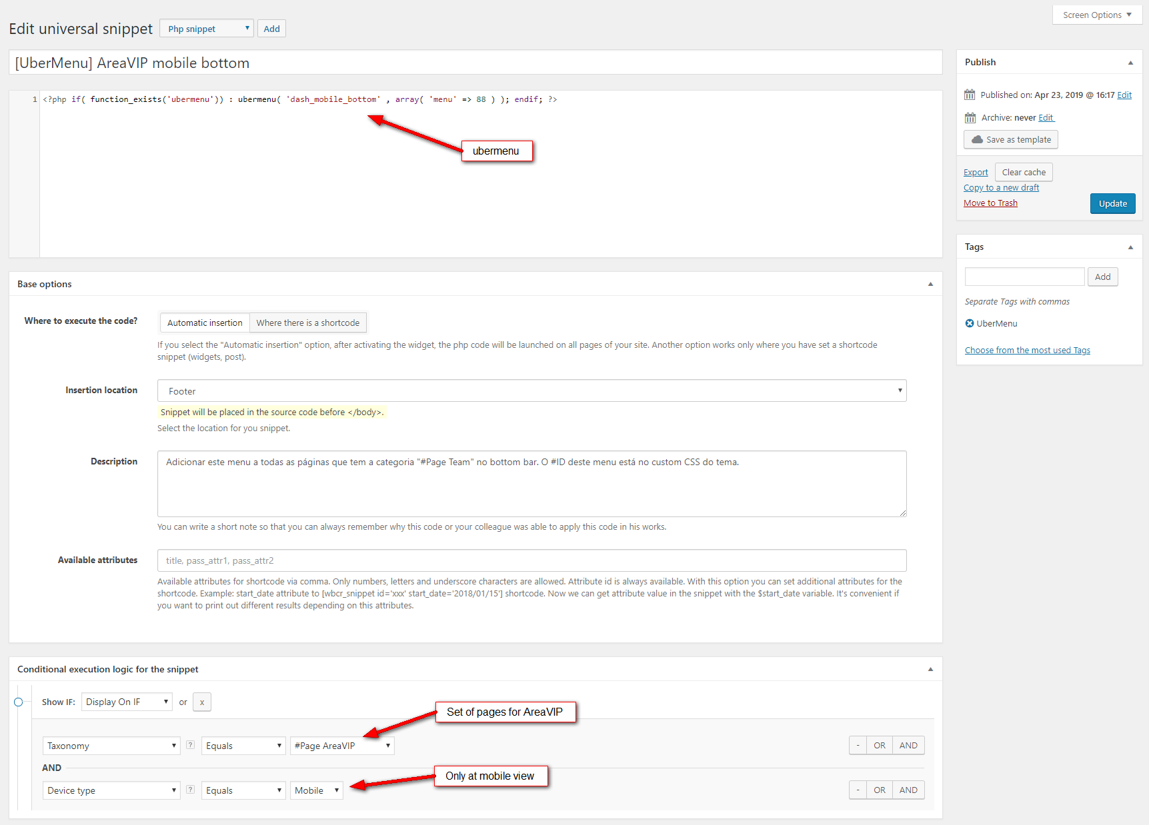Collapse the Tags panel

pos(1130,247)
